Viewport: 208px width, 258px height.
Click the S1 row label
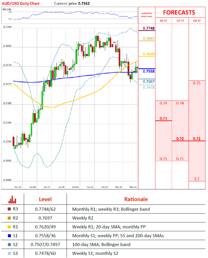(x=15, y=236)
